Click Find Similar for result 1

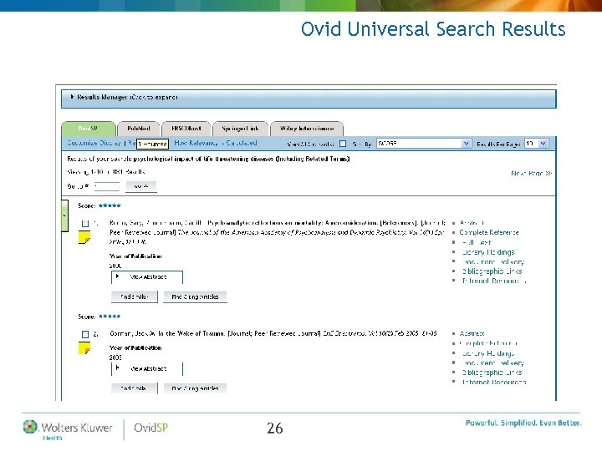pos(135,296)
